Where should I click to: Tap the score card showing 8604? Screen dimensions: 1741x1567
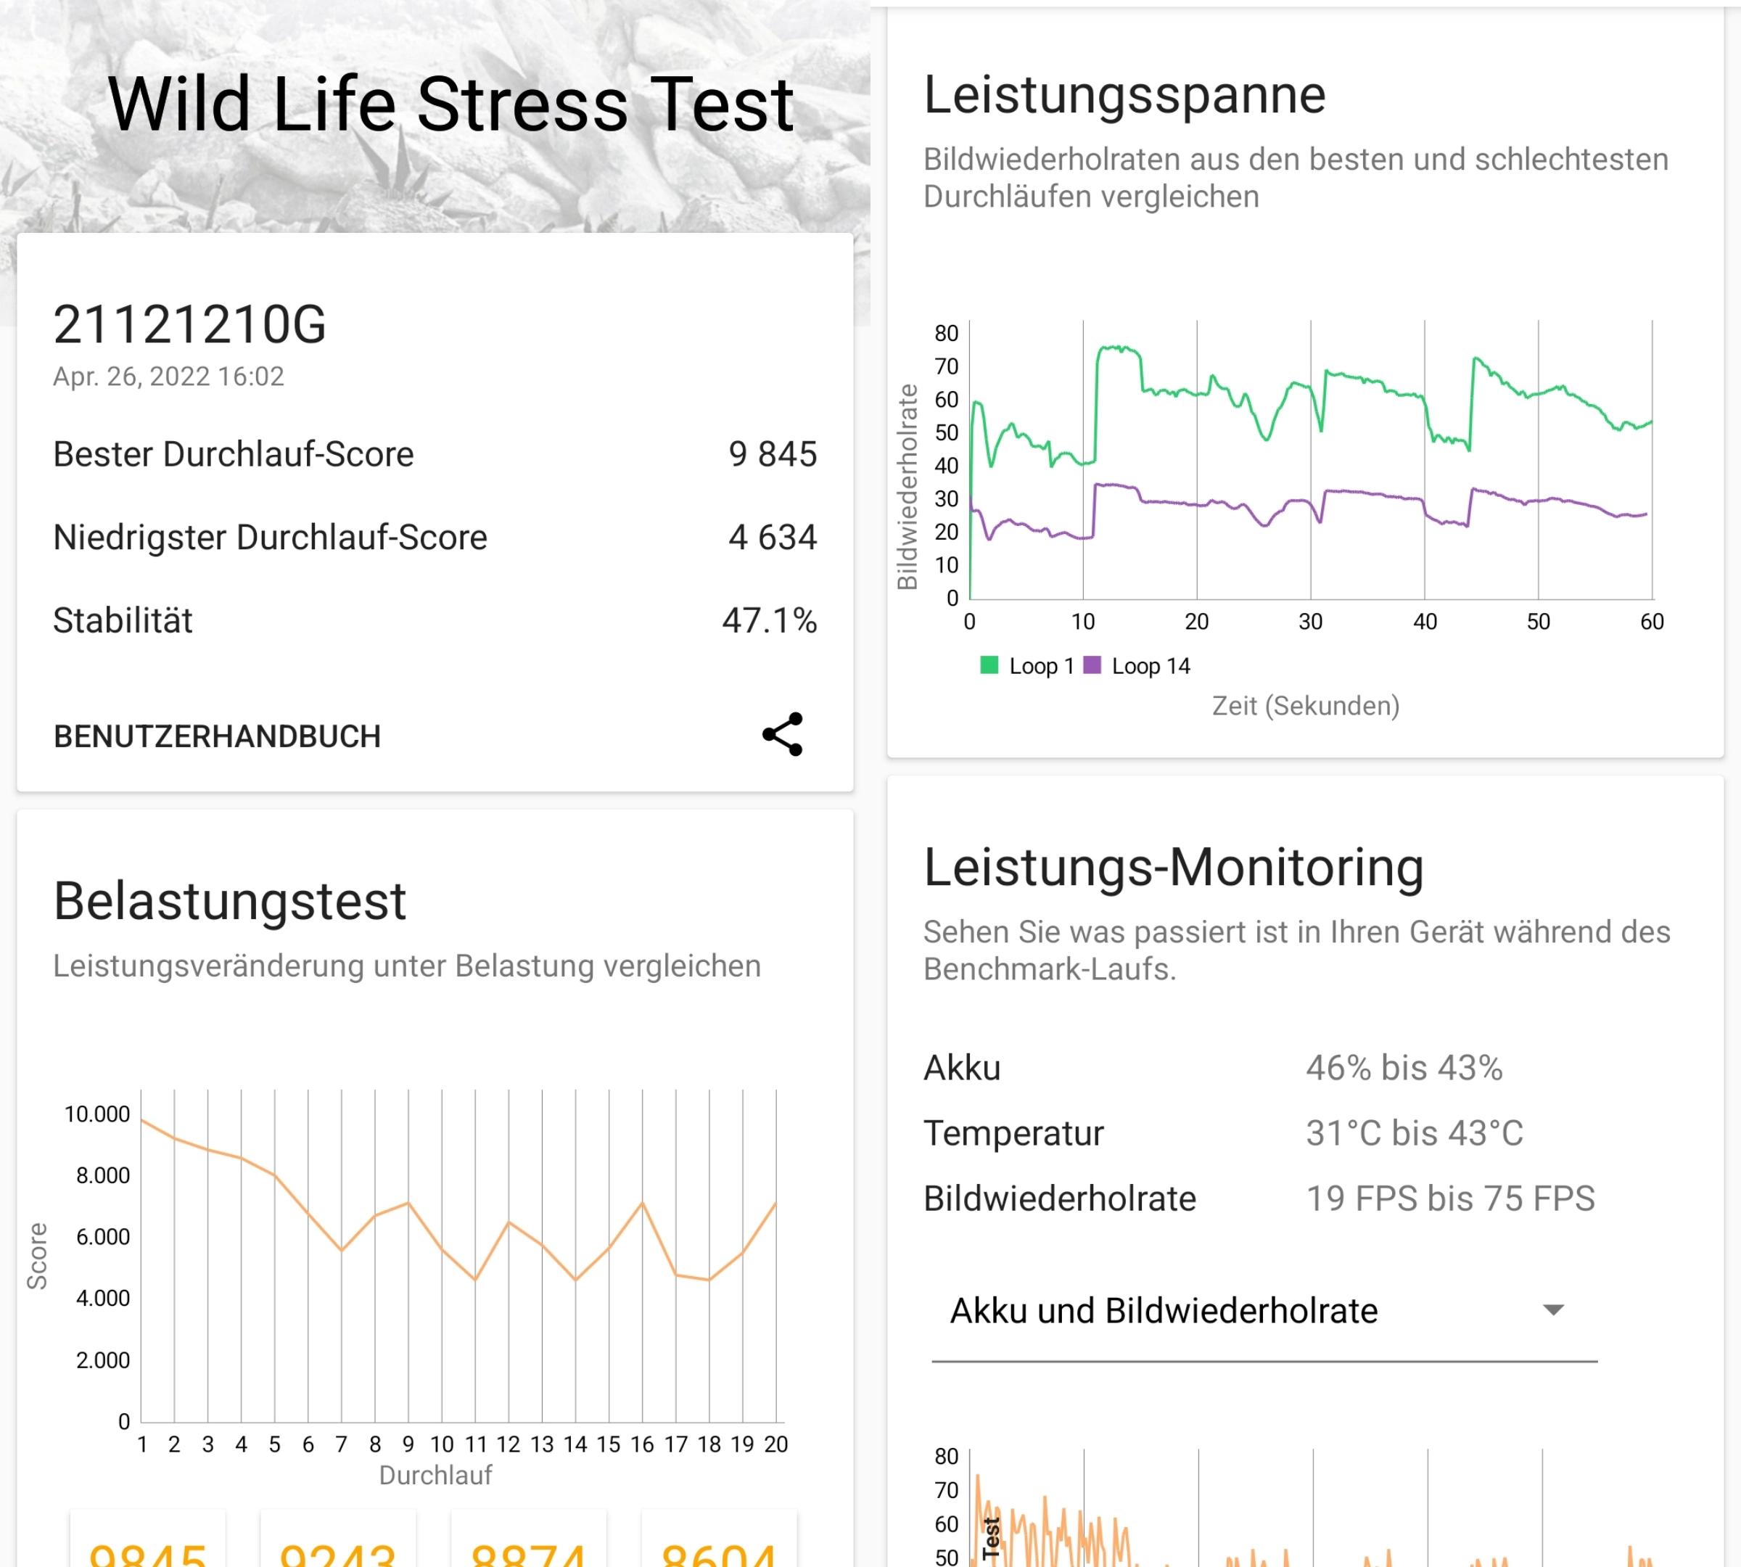point(719,1539)
